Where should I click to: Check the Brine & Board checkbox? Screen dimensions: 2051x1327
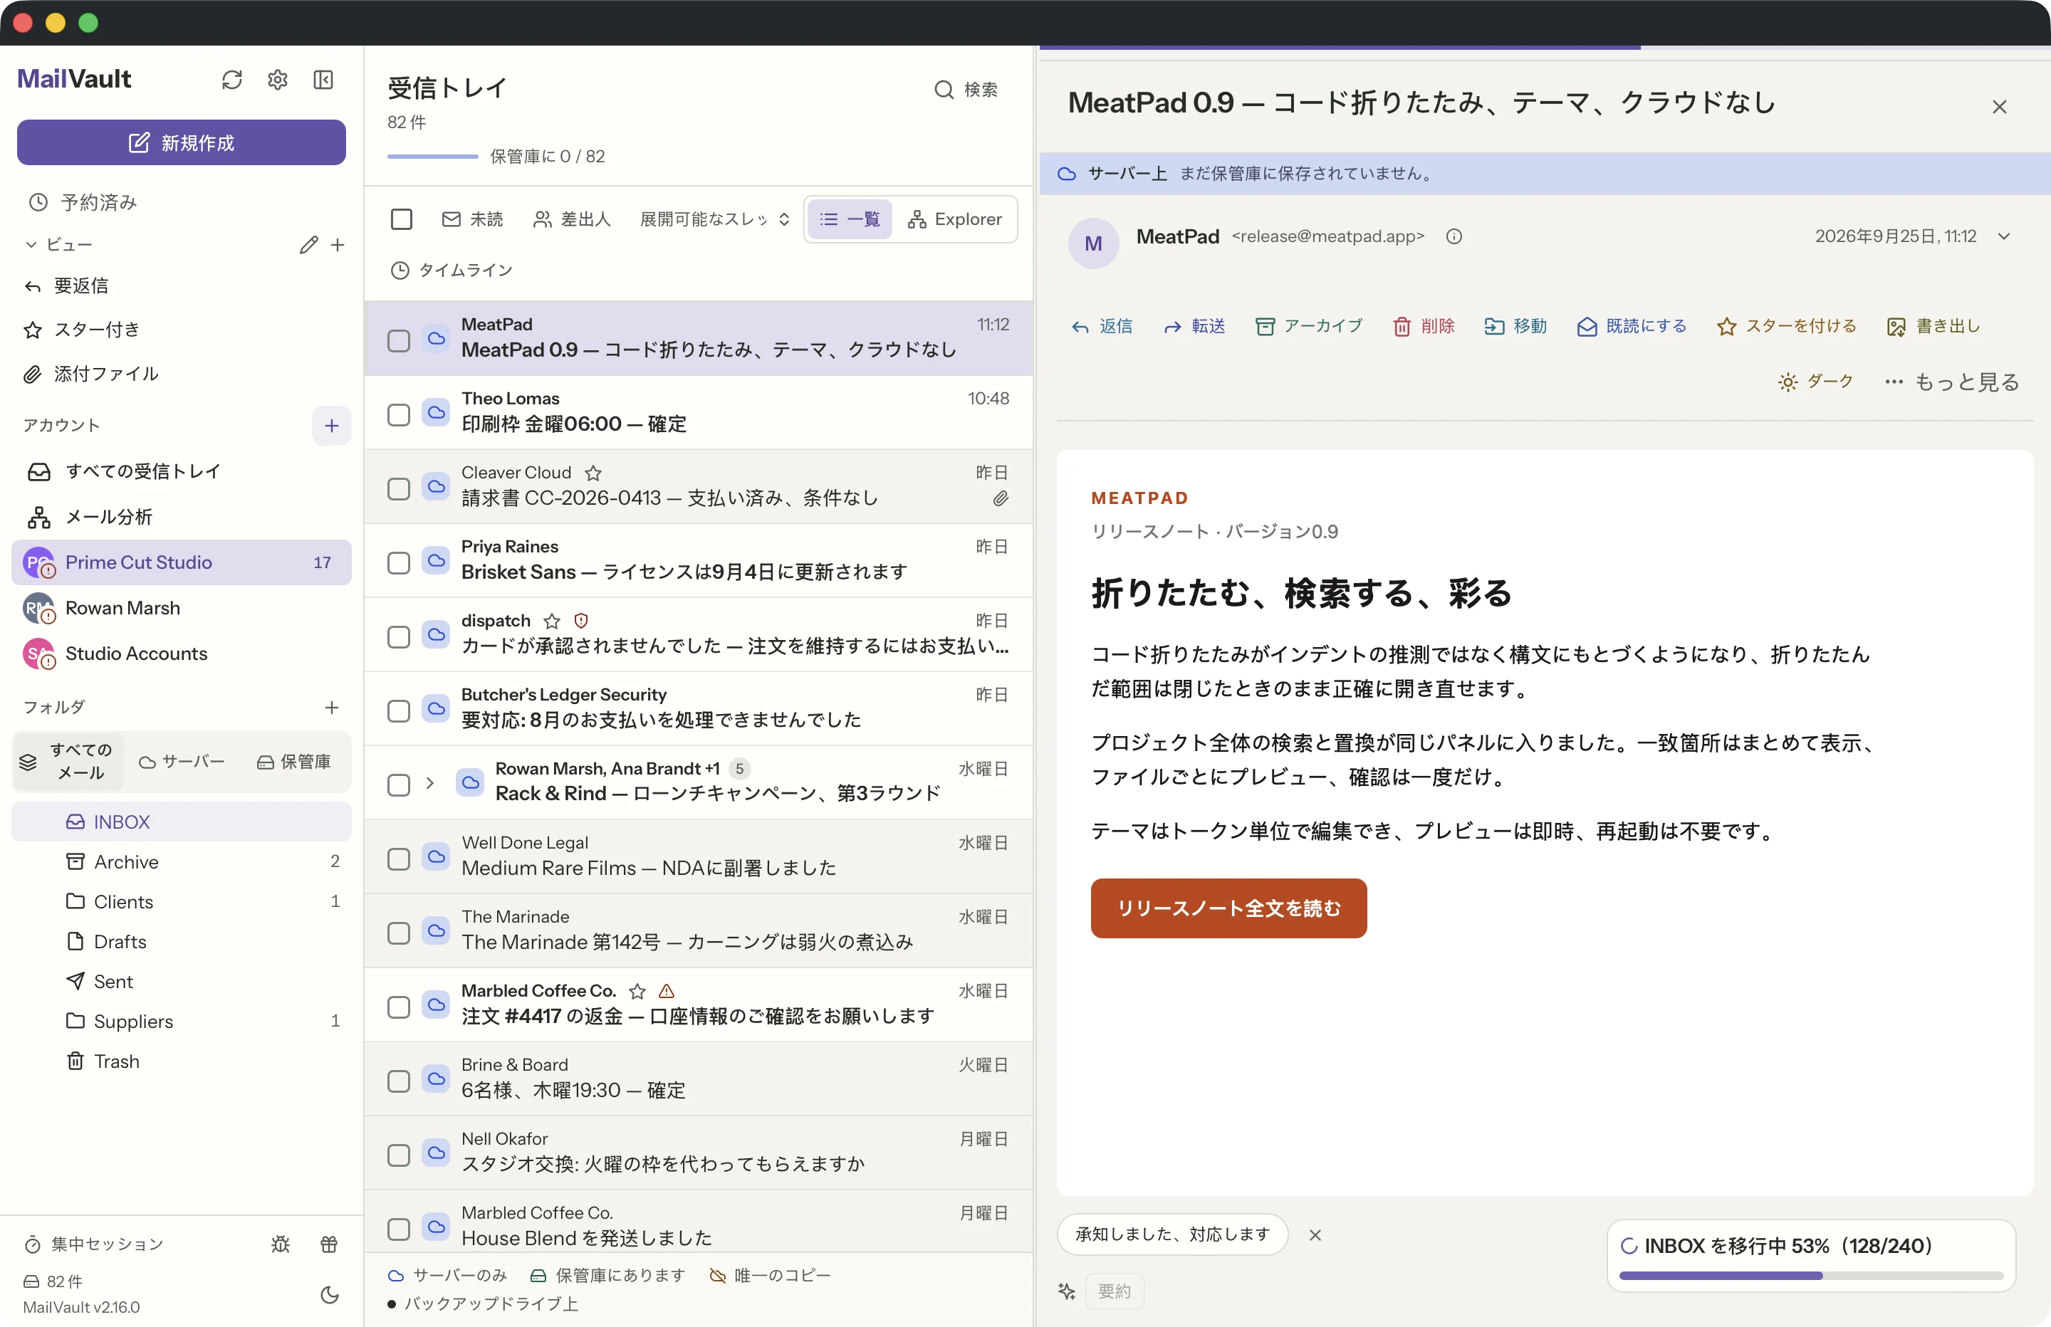(x=398, y=1081)
